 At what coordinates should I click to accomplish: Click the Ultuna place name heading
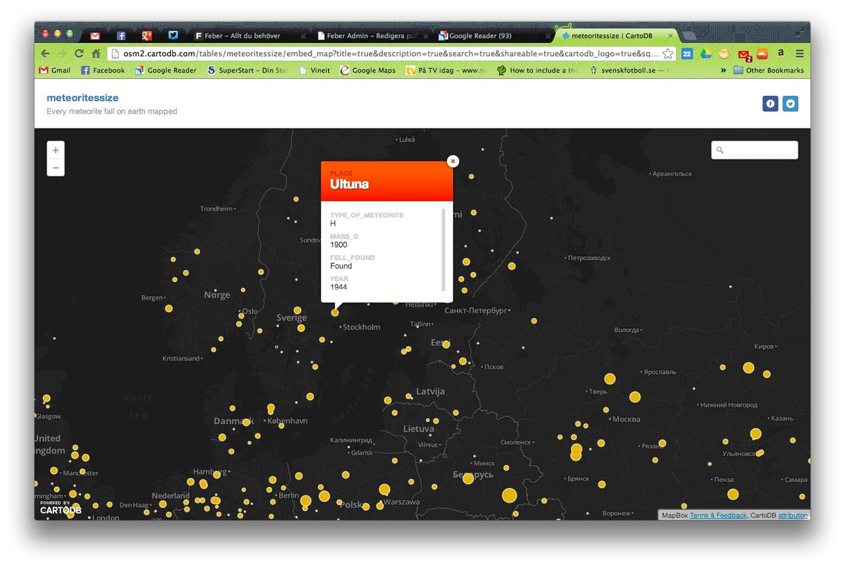[x=349, y=184]
